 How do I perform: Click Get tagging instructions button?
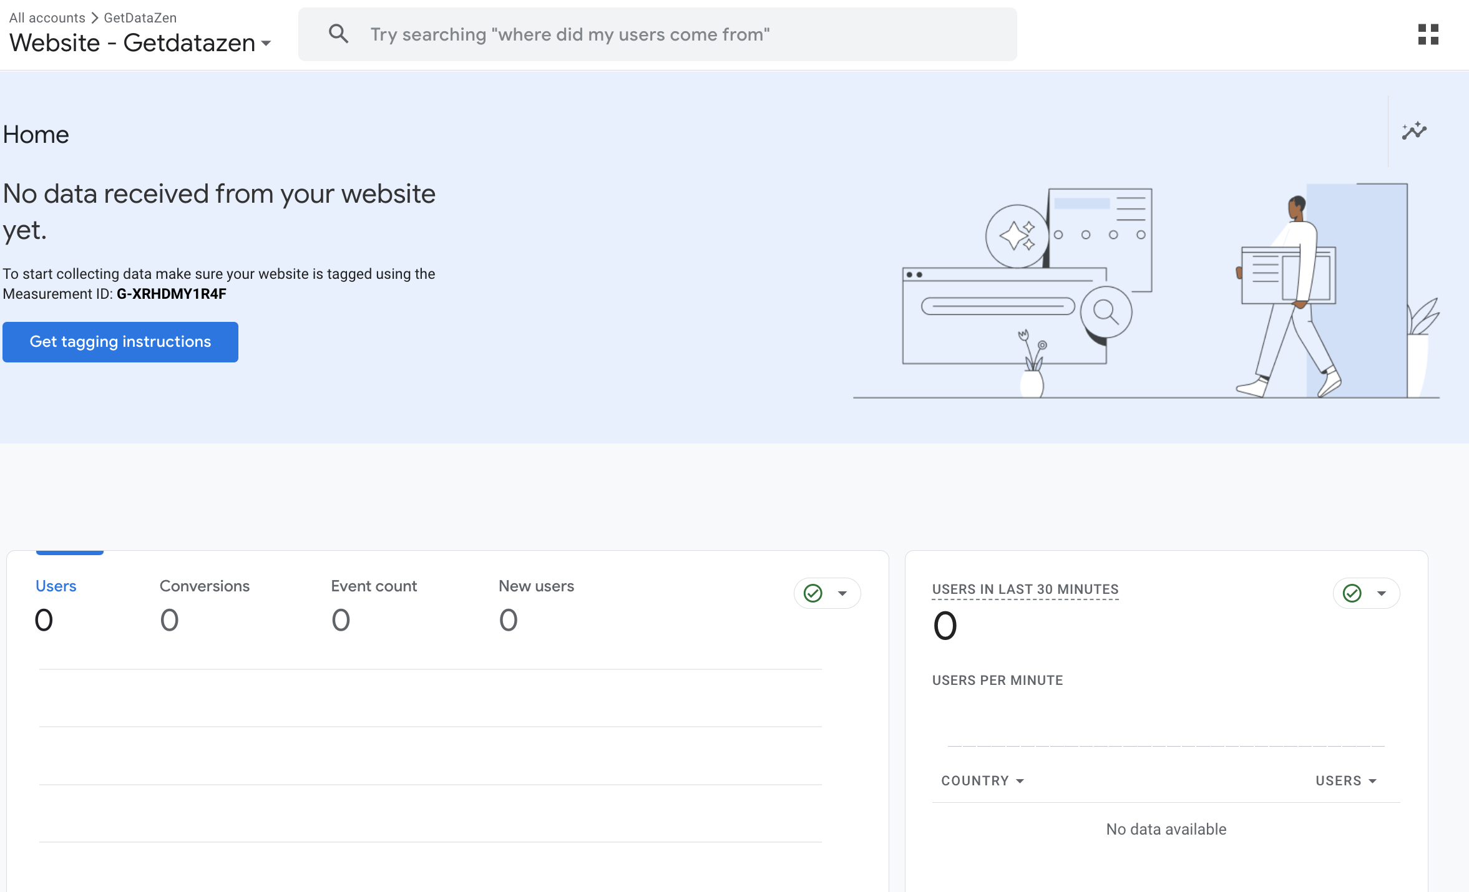tap(120, 342)
